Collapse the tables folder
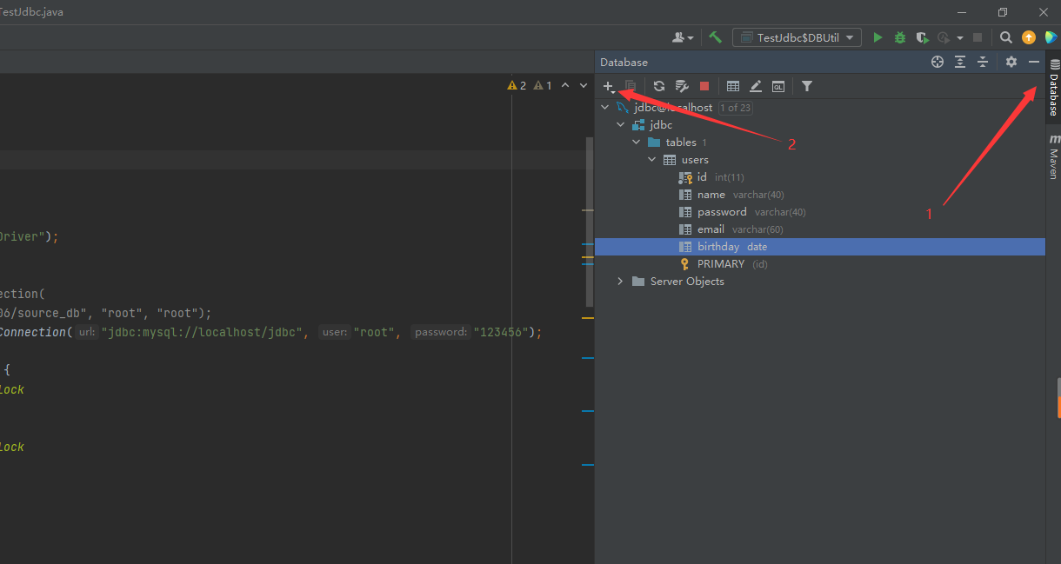 [637, 143]
